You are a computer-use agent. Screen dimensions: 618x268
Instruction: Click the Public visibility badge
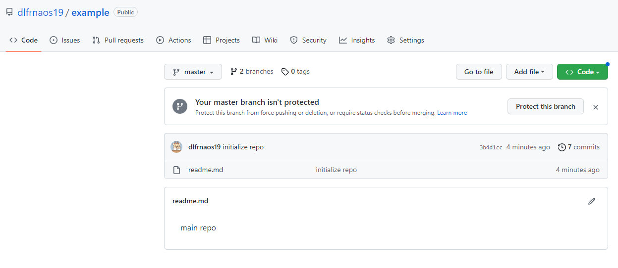125,12
